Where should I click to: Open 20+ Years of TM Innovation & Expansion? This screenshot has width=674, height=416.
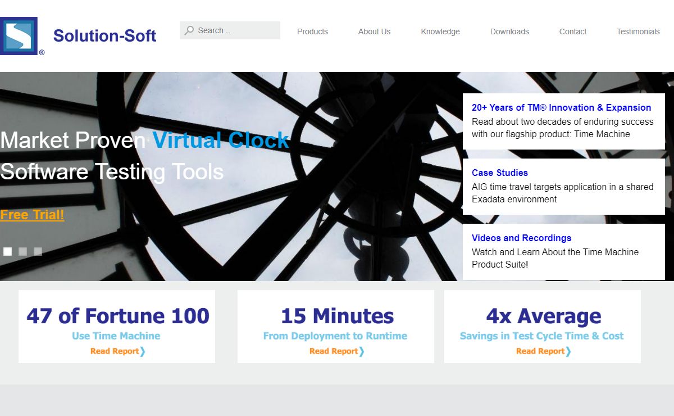point(561,107)
